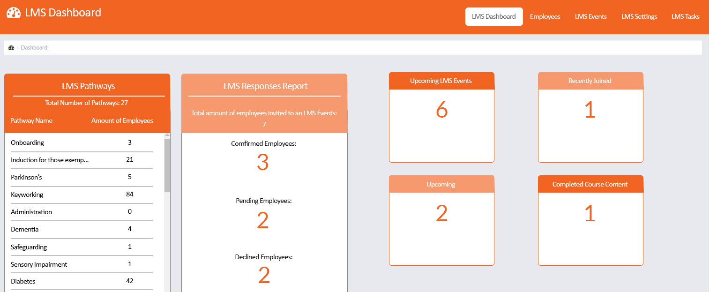Open the Upcoming LMS Events card

point(441,117)
